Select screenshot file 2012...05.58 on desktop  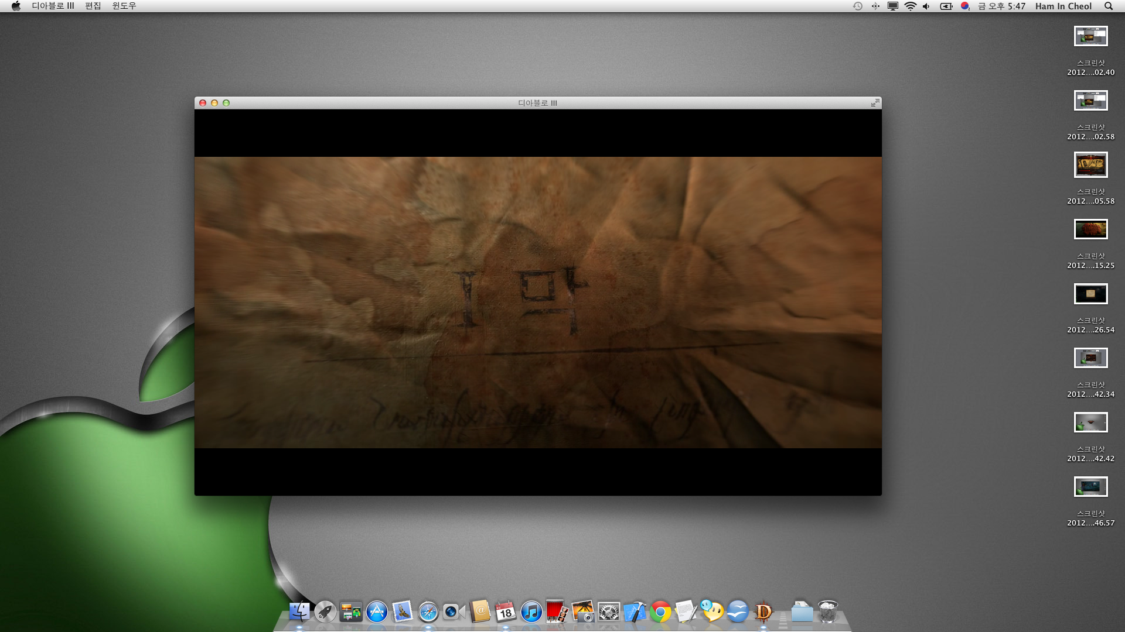(1090, 178)
